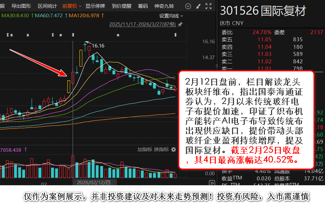The width and height of the screenshot is (325, 208).
Task: Toggle the 神奇九转 indicator
Action: click(x=164, y=6)
